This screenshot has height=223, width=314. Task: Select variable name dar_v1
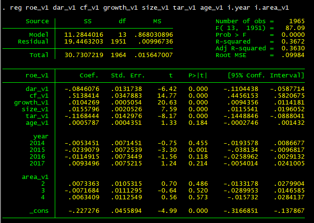tap(37, 89)
